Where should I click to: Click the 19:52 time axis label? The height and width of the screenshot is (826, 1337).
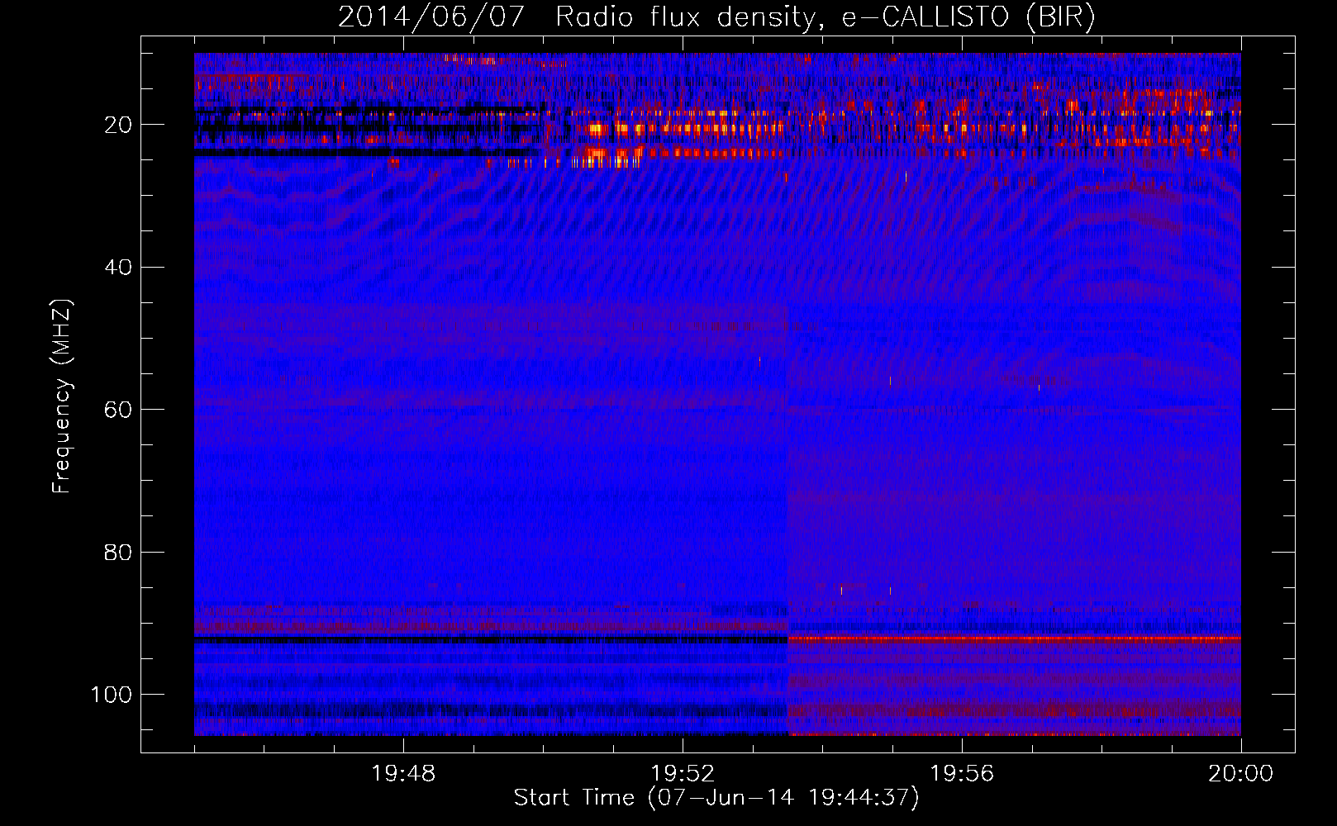[x=683, y=774]
